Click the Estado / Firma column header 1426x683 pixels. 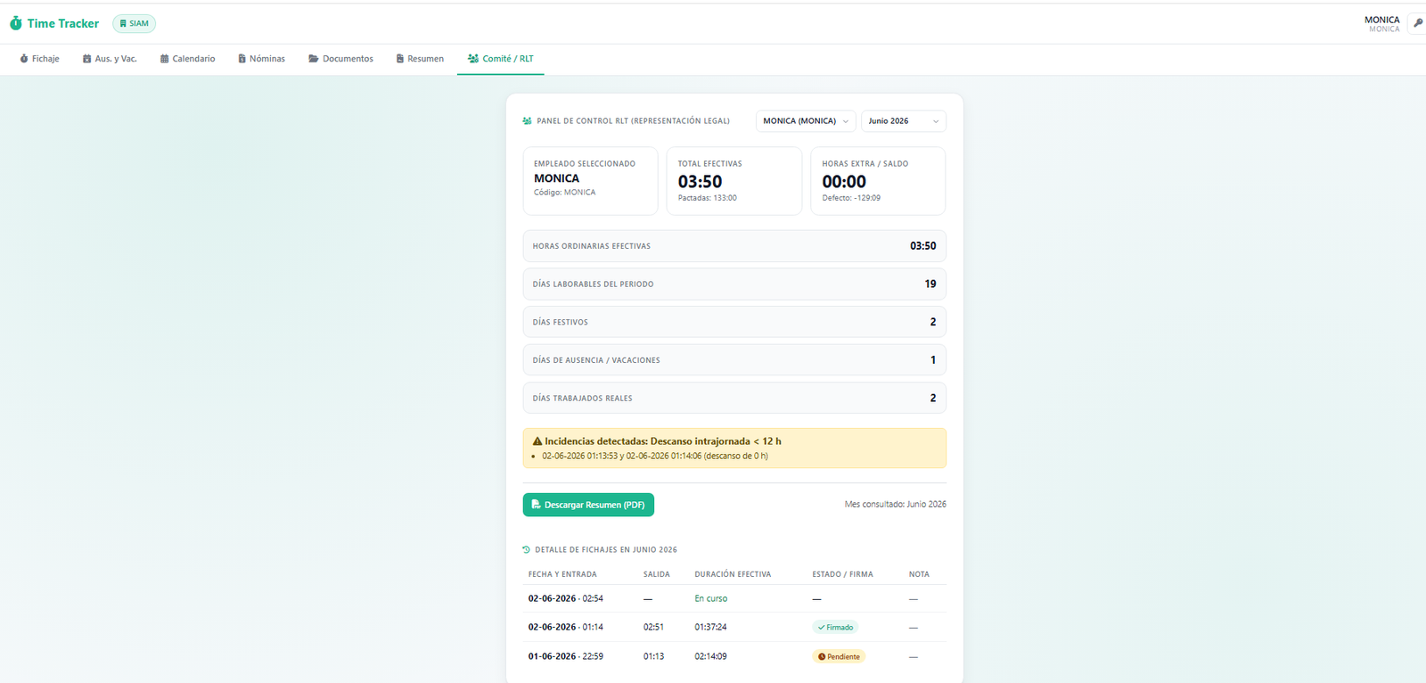[842, 574]
